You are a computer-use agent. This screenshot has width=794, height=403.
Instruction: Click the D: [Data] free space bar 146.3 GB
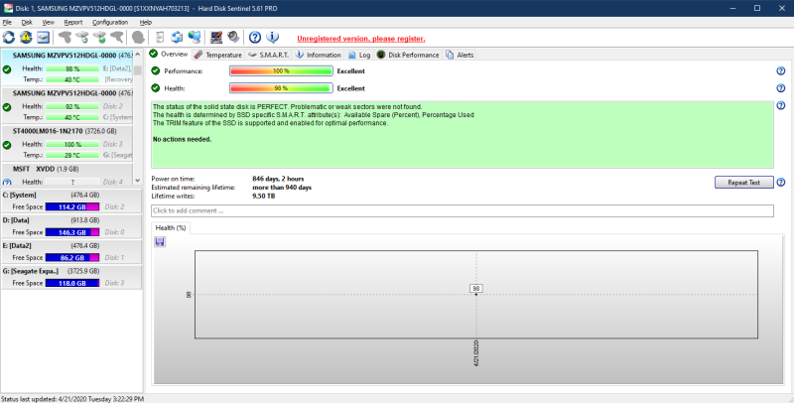pos(72,232)
